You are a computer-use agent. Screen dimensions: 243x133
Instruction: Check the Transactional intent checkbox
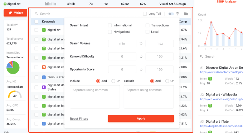(147, 25)
